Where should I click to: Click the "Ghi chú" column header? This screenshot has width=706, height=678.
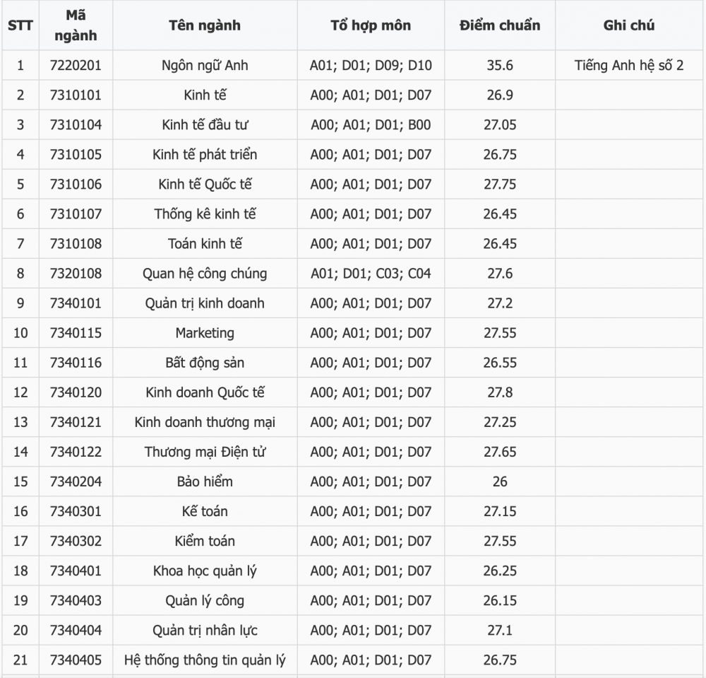[x=629, y=25]
